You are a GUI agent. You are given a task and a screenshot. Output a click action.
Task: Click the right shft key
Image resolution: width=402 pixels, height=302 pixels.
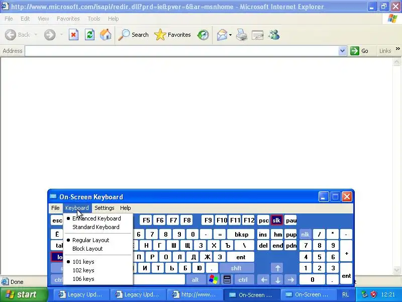pyautogui.click(x=236, y=268)
